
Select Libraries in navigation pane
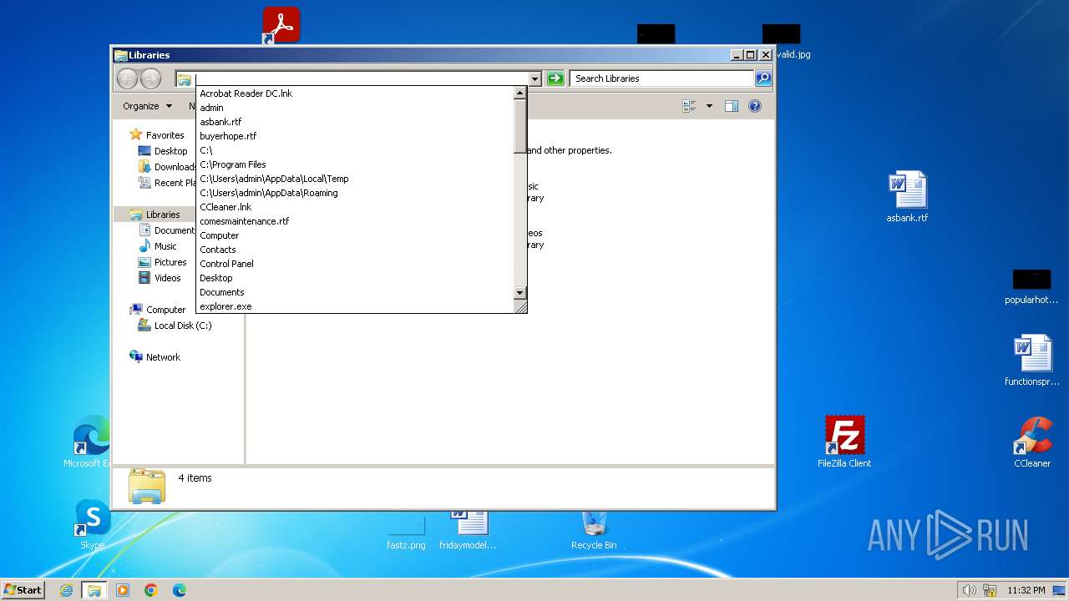pos(163,215)
